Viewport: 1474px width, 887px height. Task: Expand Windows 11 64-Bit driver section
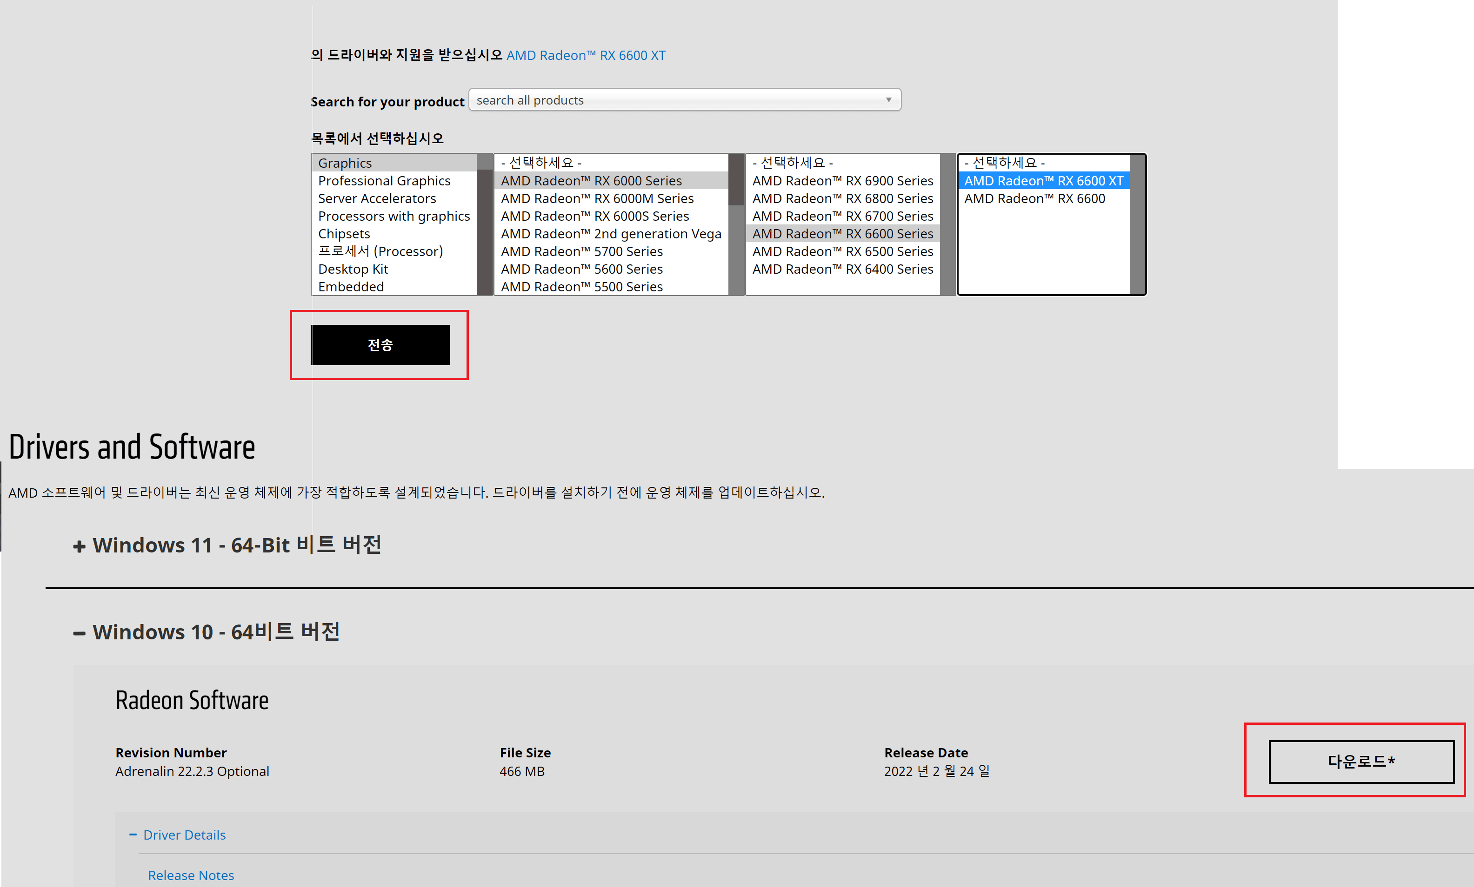tap(226, 545)
